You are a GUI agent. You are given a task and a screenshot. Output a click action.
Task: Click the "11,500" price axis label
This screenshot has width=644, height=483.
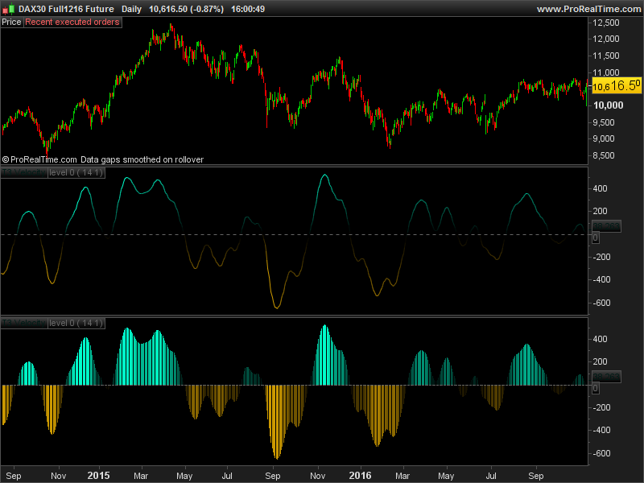pos(606,56)
